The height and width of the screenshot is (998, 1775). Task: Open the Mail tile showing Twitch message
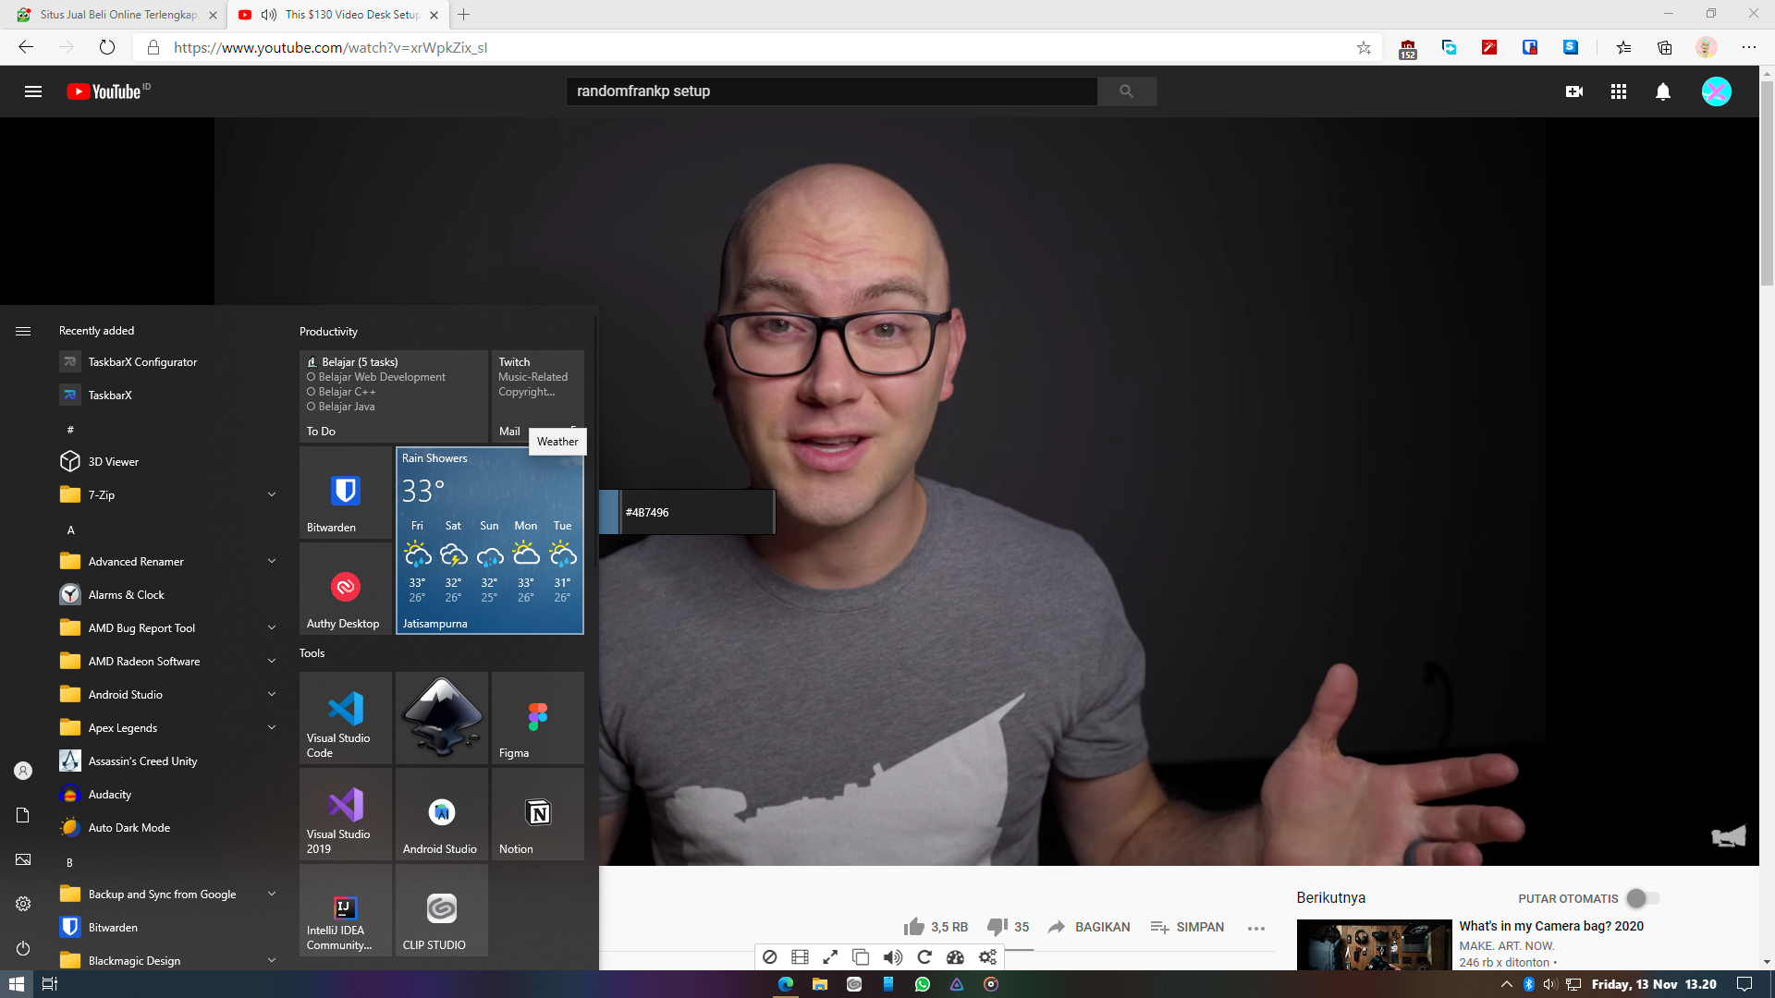pos(538,396)
